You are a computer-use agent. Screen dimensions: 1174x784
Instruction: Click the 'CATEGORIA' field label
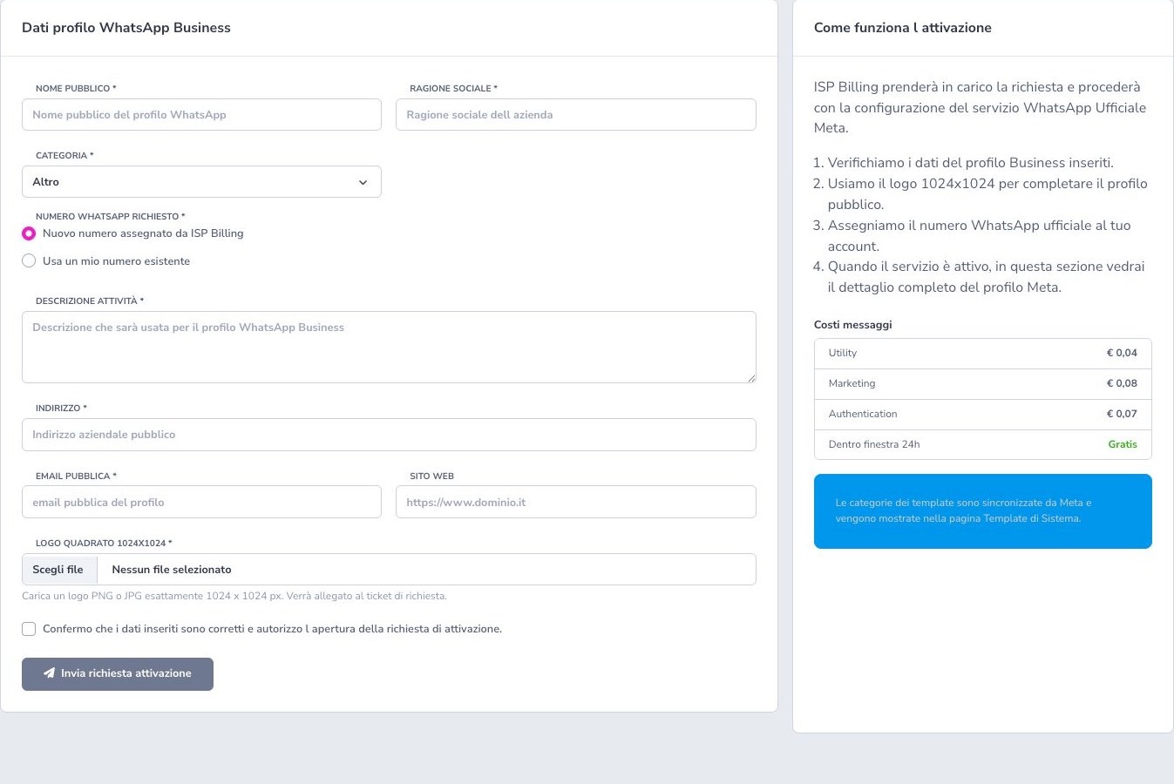(x=64, y=155)
